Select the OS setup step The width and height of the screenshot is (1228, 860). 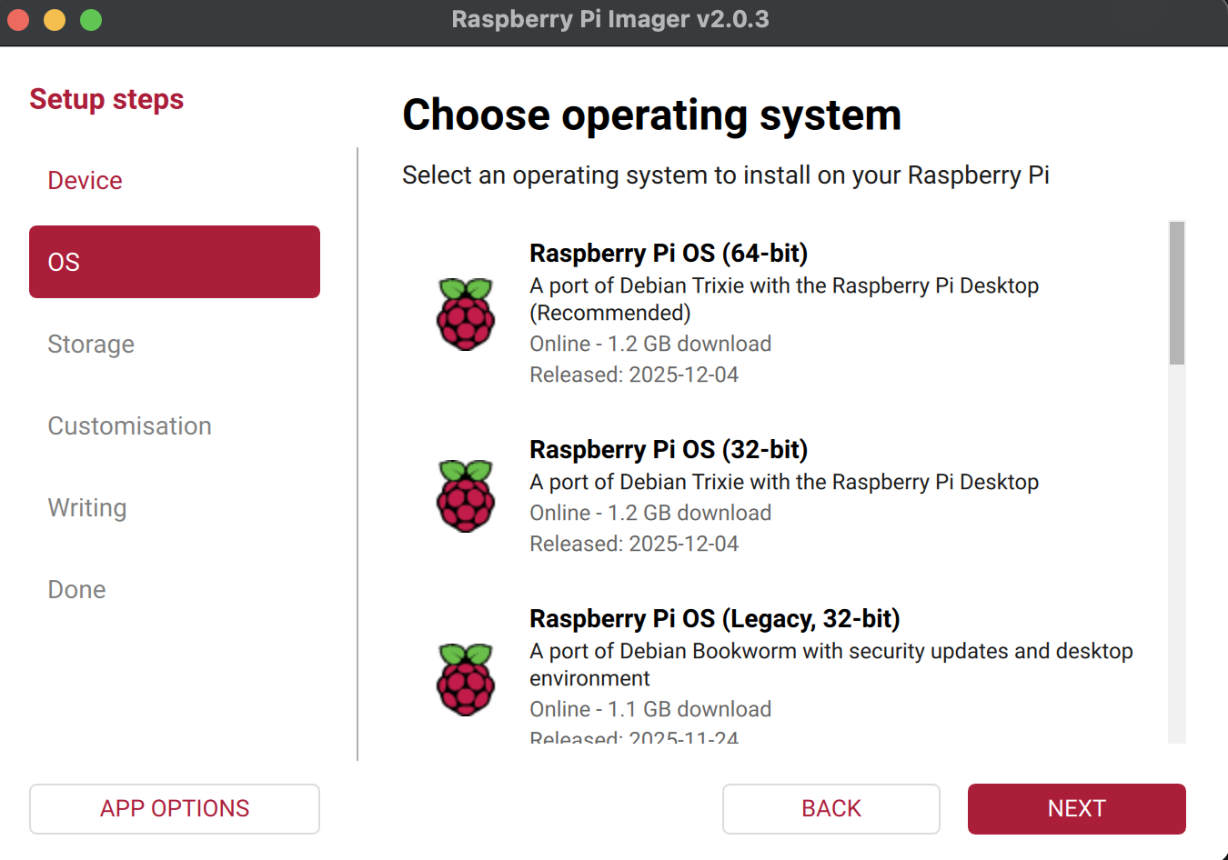coord(175,262)
